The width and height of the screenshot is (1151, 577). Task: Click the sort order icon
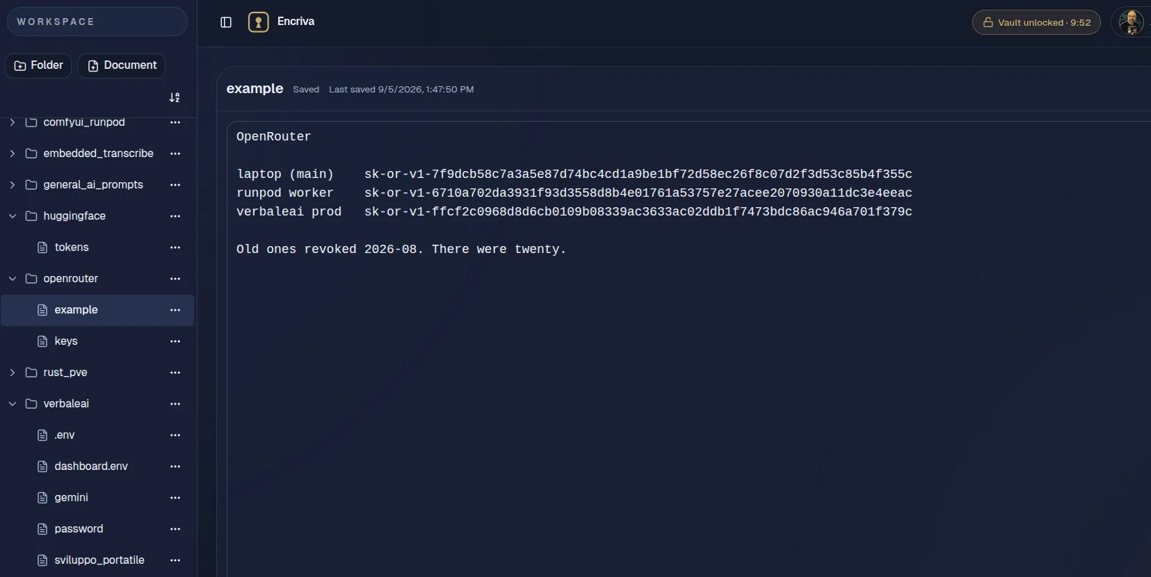point(175,97)
